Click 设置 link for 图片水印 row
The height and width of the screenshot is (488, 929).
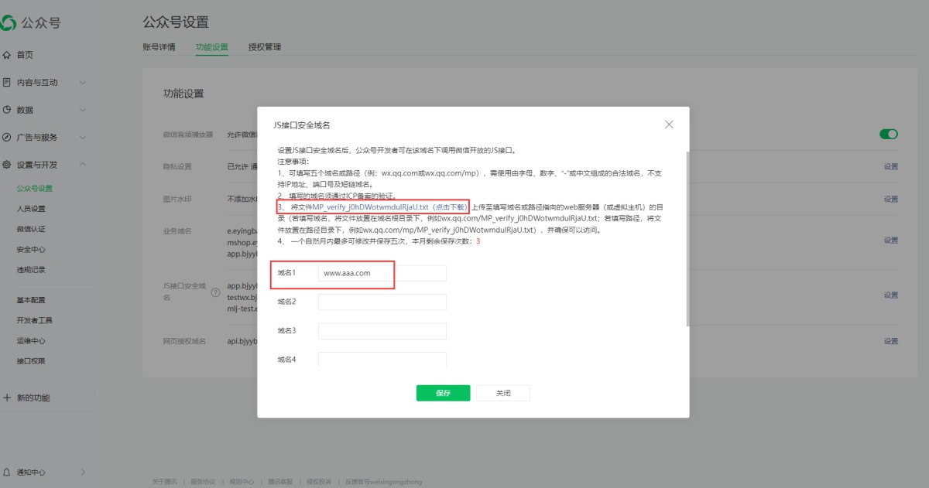[891, 199]
